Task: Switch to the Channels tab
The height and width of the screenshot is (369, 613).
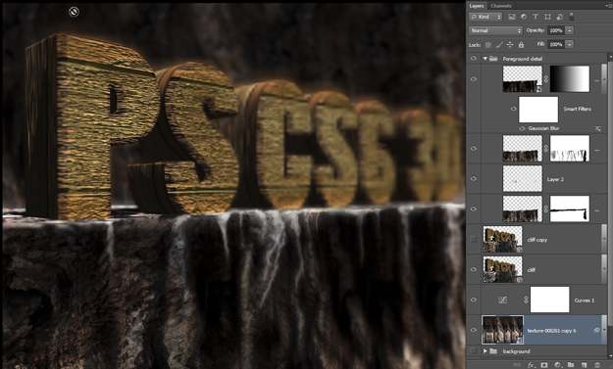Action: [501, 6]
